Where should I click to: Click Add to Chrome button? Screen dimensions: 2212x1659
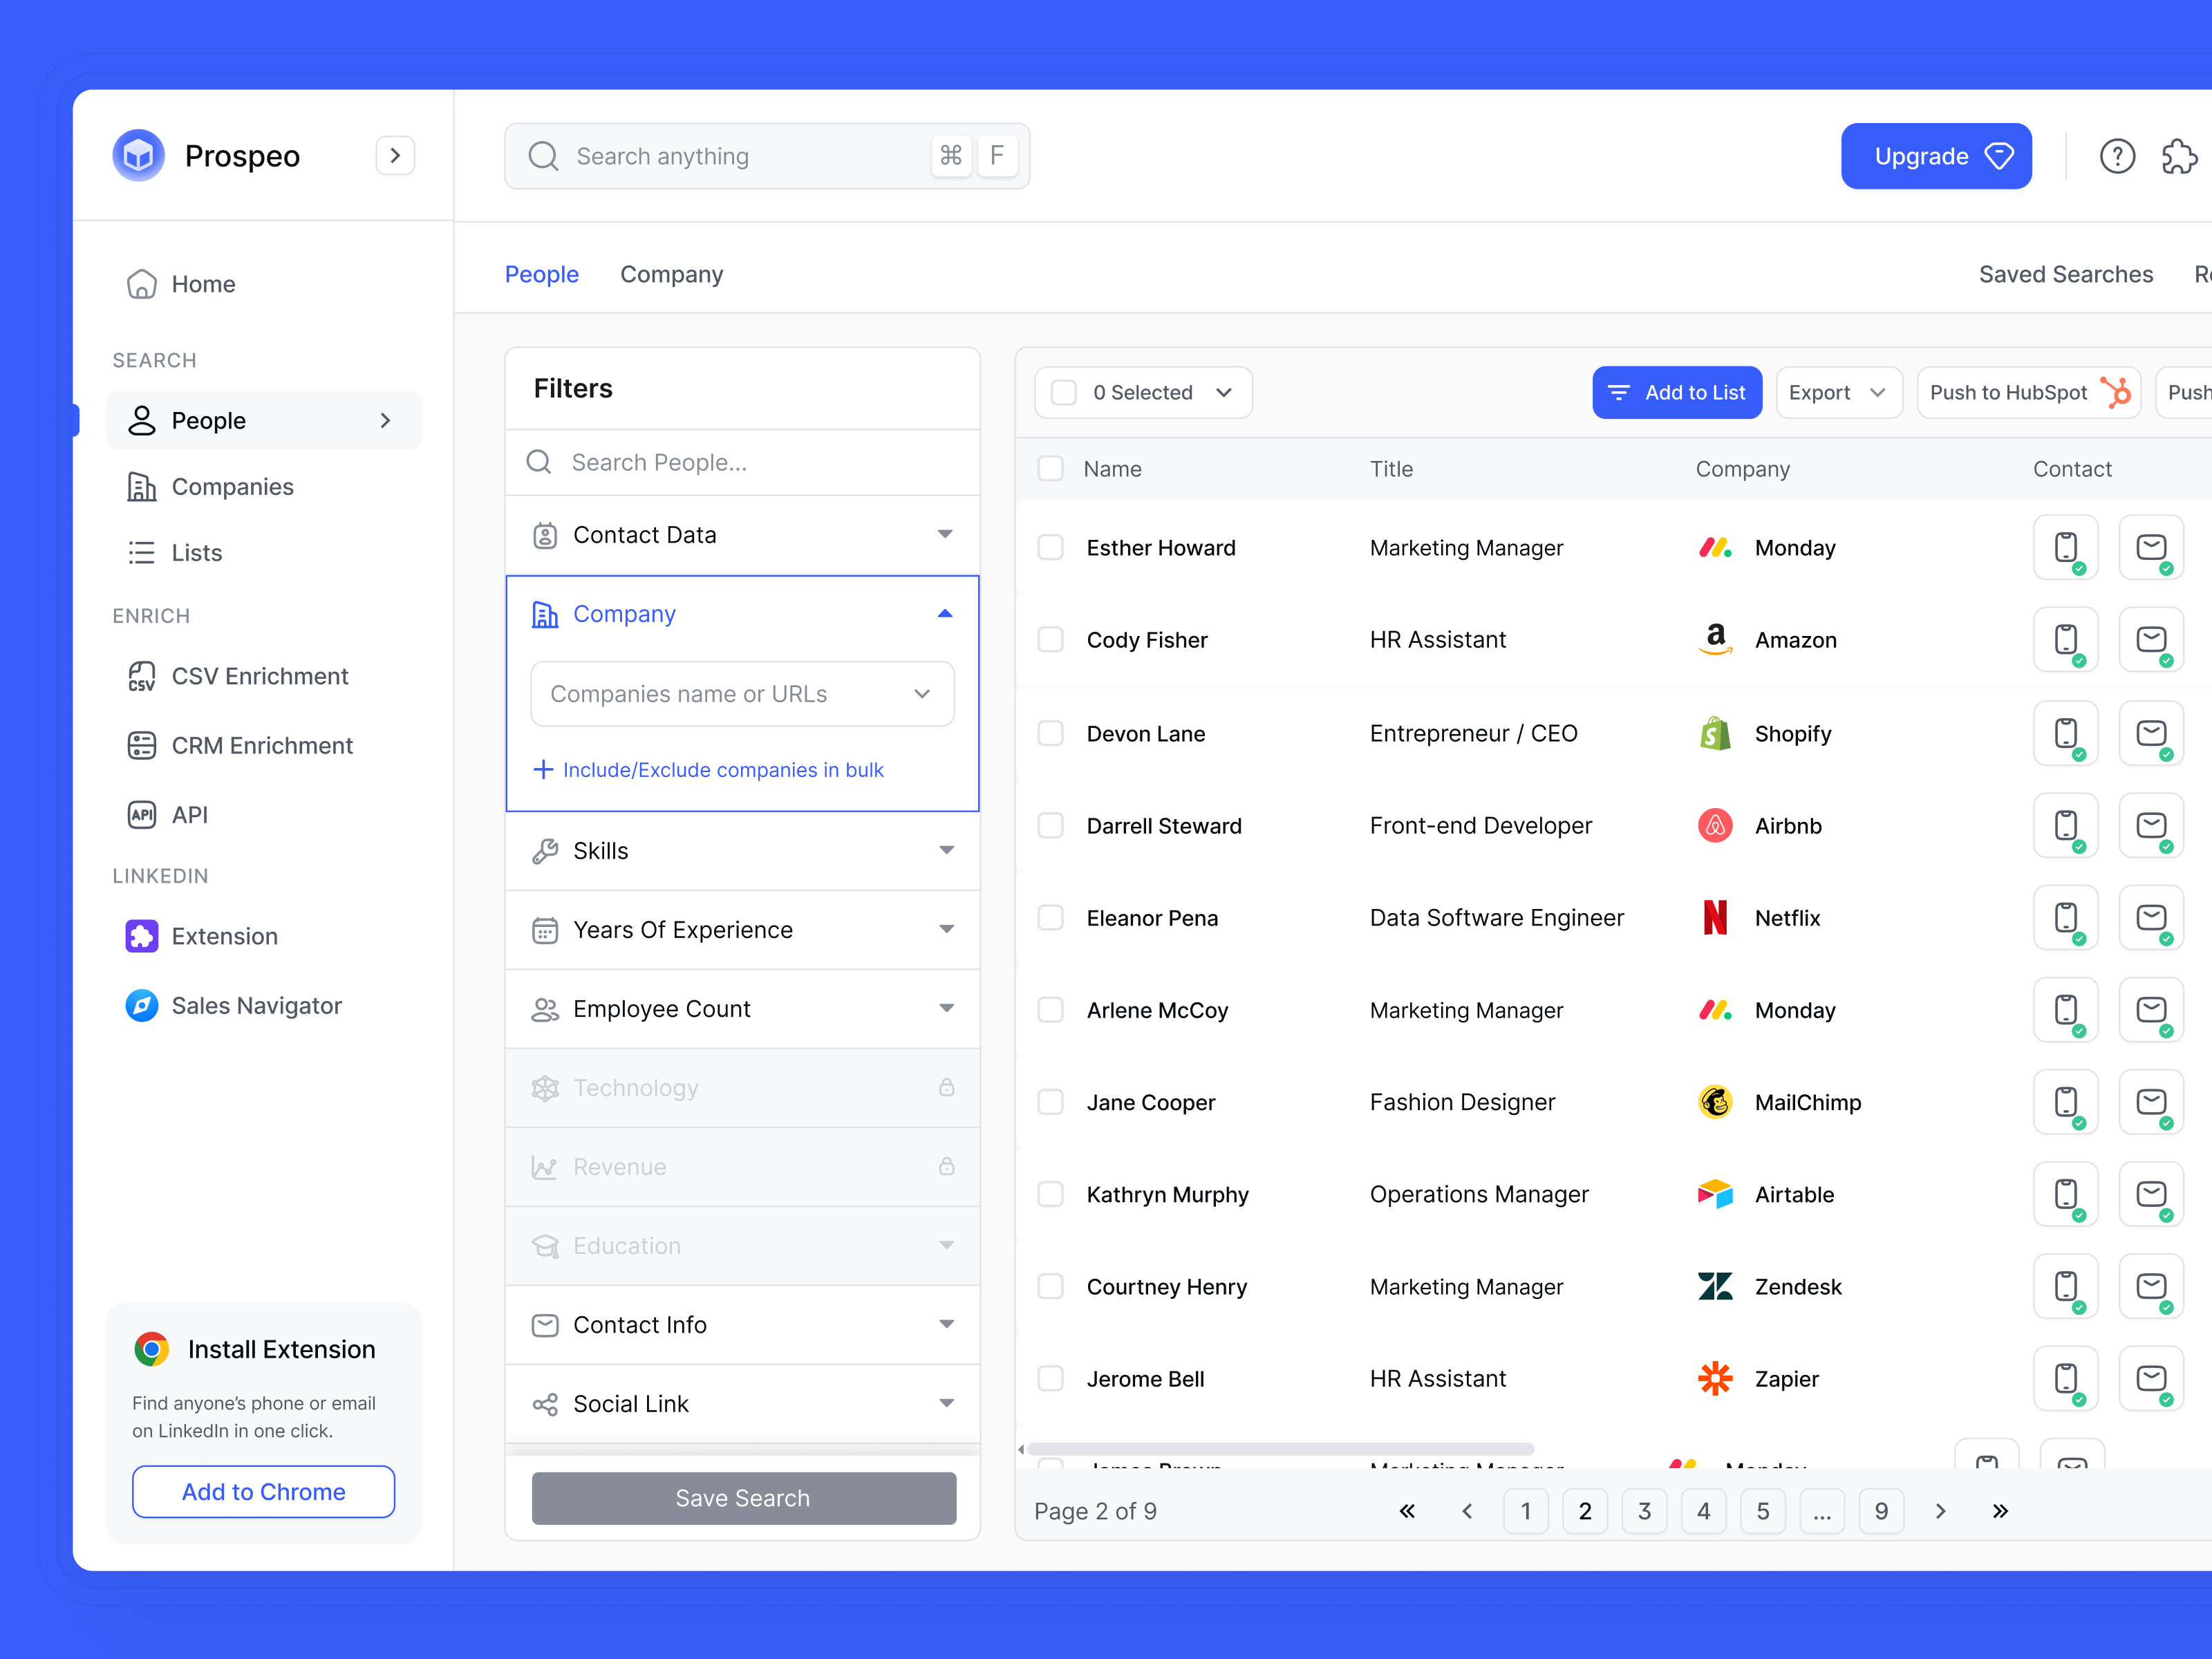tap(263, 1491)
